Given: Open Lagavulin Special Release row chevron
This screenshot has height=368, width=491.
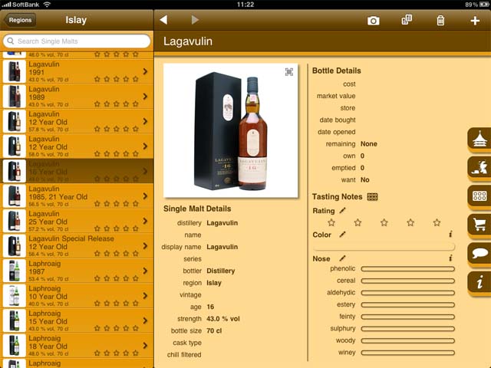Looking at the screenshot, I should coord(145,246).
